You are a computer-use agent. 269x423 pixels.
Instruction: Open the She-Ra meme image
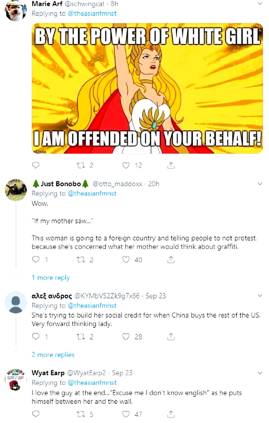pos(147,88)
